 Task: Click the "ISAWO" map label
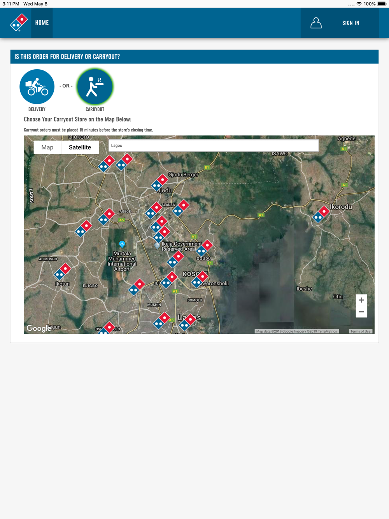(x=280, y=154)
